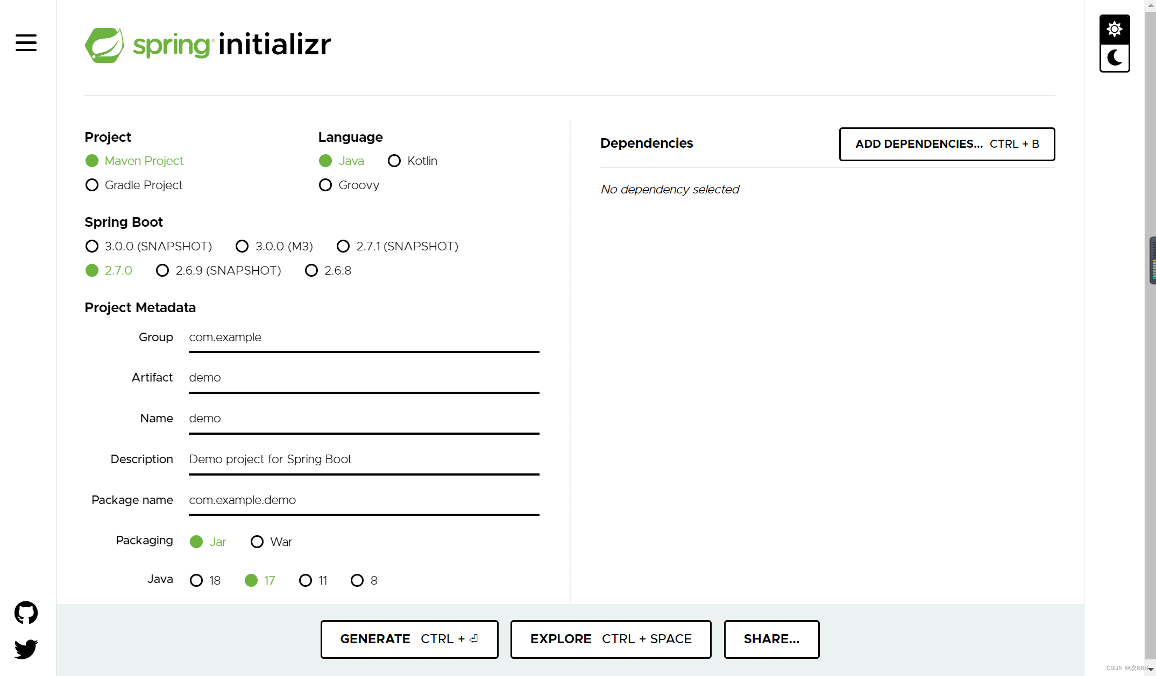Click the Spring leaf logo
1156x676 pixels.
pyautogui.click(x=104, y=45)
